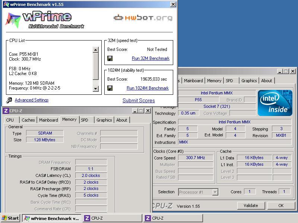The width and height of the screenshot is (298, 223).
Task: Click the 19635,033 sec best score
Action: (x=154, y=79)
